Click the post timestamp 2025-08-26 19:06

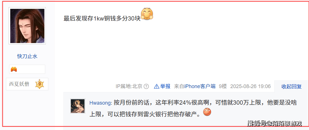click(x=250, y=86)
